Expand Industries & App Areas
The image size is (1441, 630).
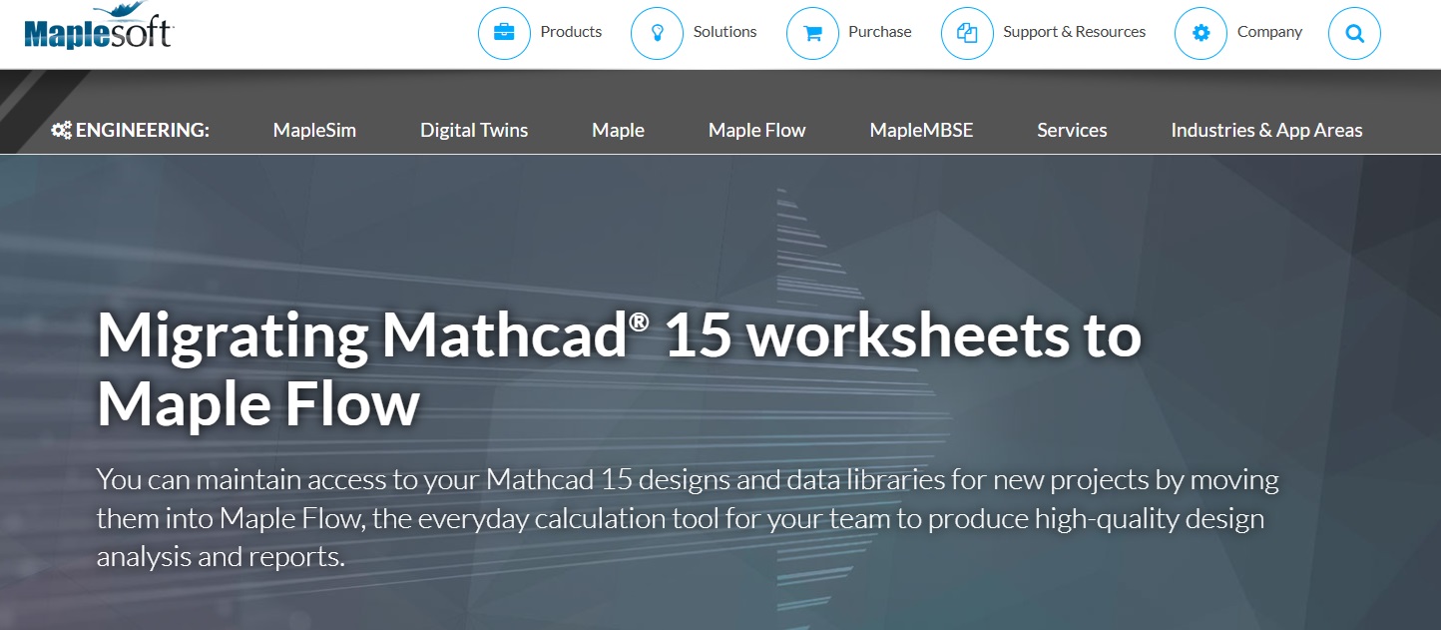tap(1266, 130)
